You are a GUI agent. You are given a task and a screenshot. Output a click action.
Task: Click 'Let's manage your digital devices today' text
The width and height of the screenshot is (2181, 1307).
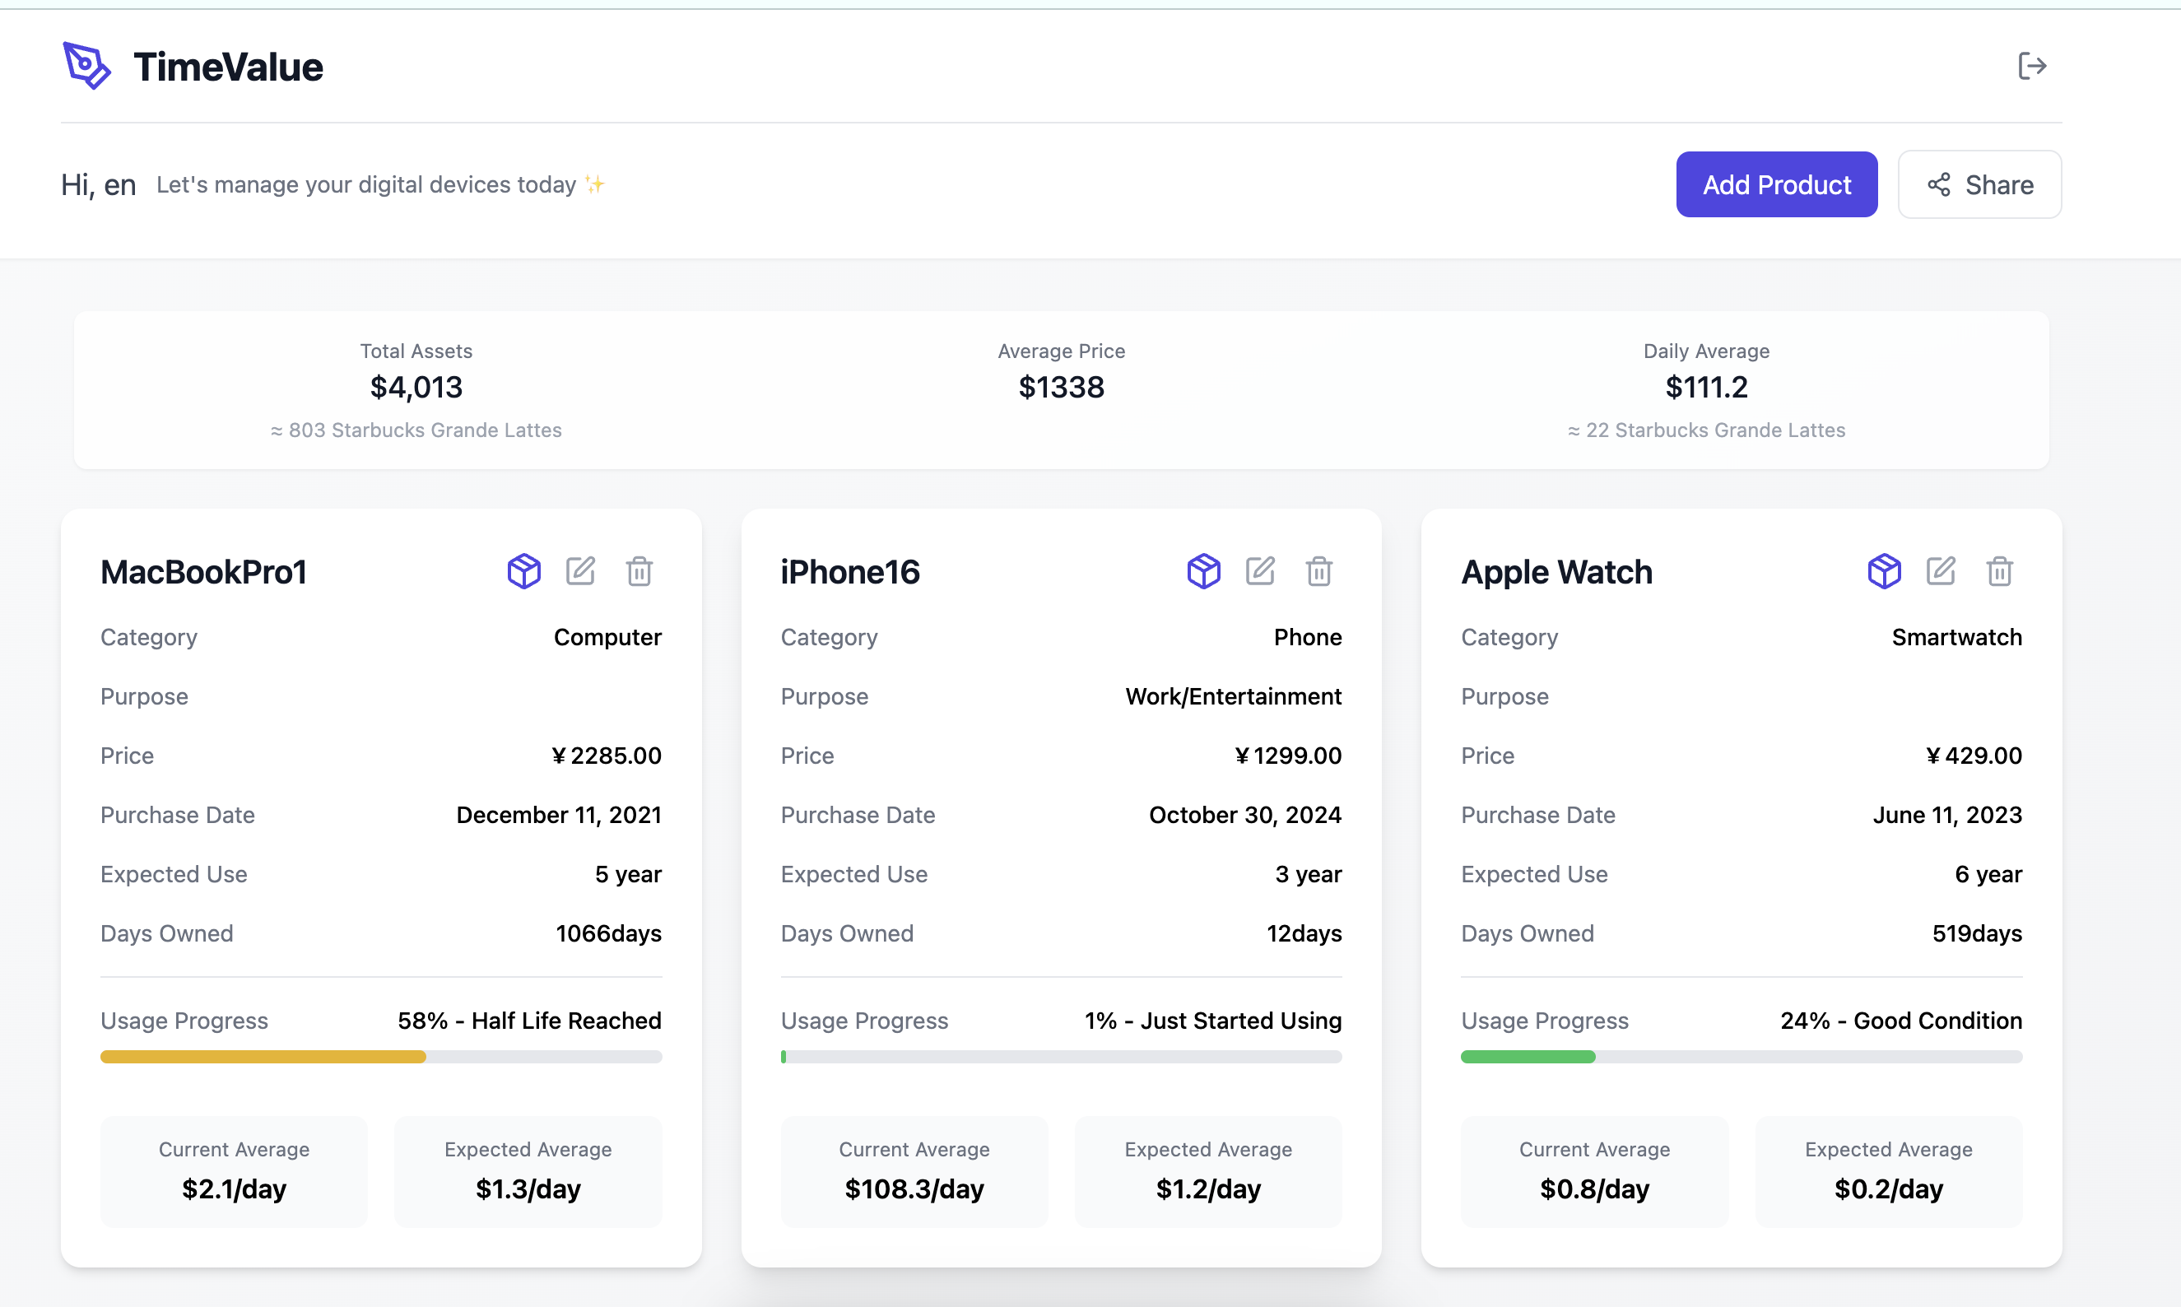point(366,185)
